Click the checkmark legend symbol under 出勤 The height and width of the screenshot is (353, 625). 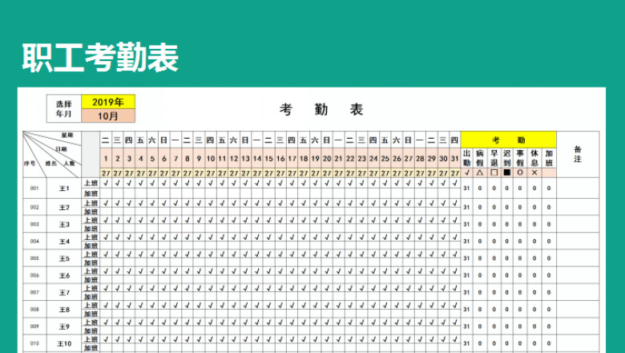[x=467, y=173]
